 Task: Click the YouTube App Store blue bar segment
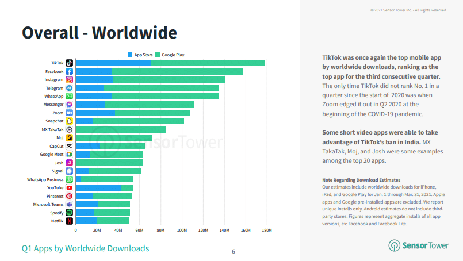98,188
